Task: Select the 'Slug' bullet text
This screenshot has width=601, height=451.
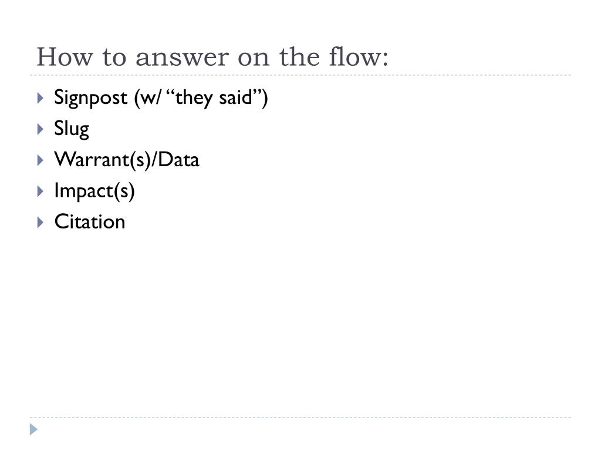Action: pos(72,129)
